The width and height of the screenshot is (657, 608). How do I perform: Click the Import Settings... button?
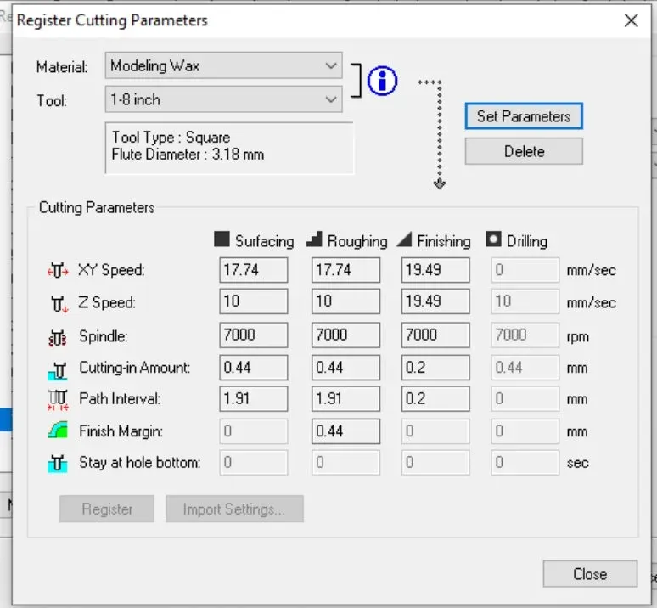[x=234, y=509]
